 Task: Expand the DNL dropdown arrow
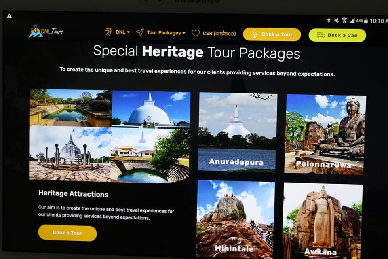[x=128, y=32]
